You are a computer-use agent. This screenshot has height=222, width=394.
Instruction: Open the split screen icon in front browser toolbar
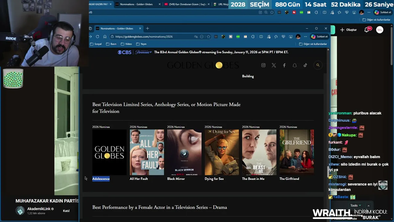pyautogui.click(x=261, y=36)
